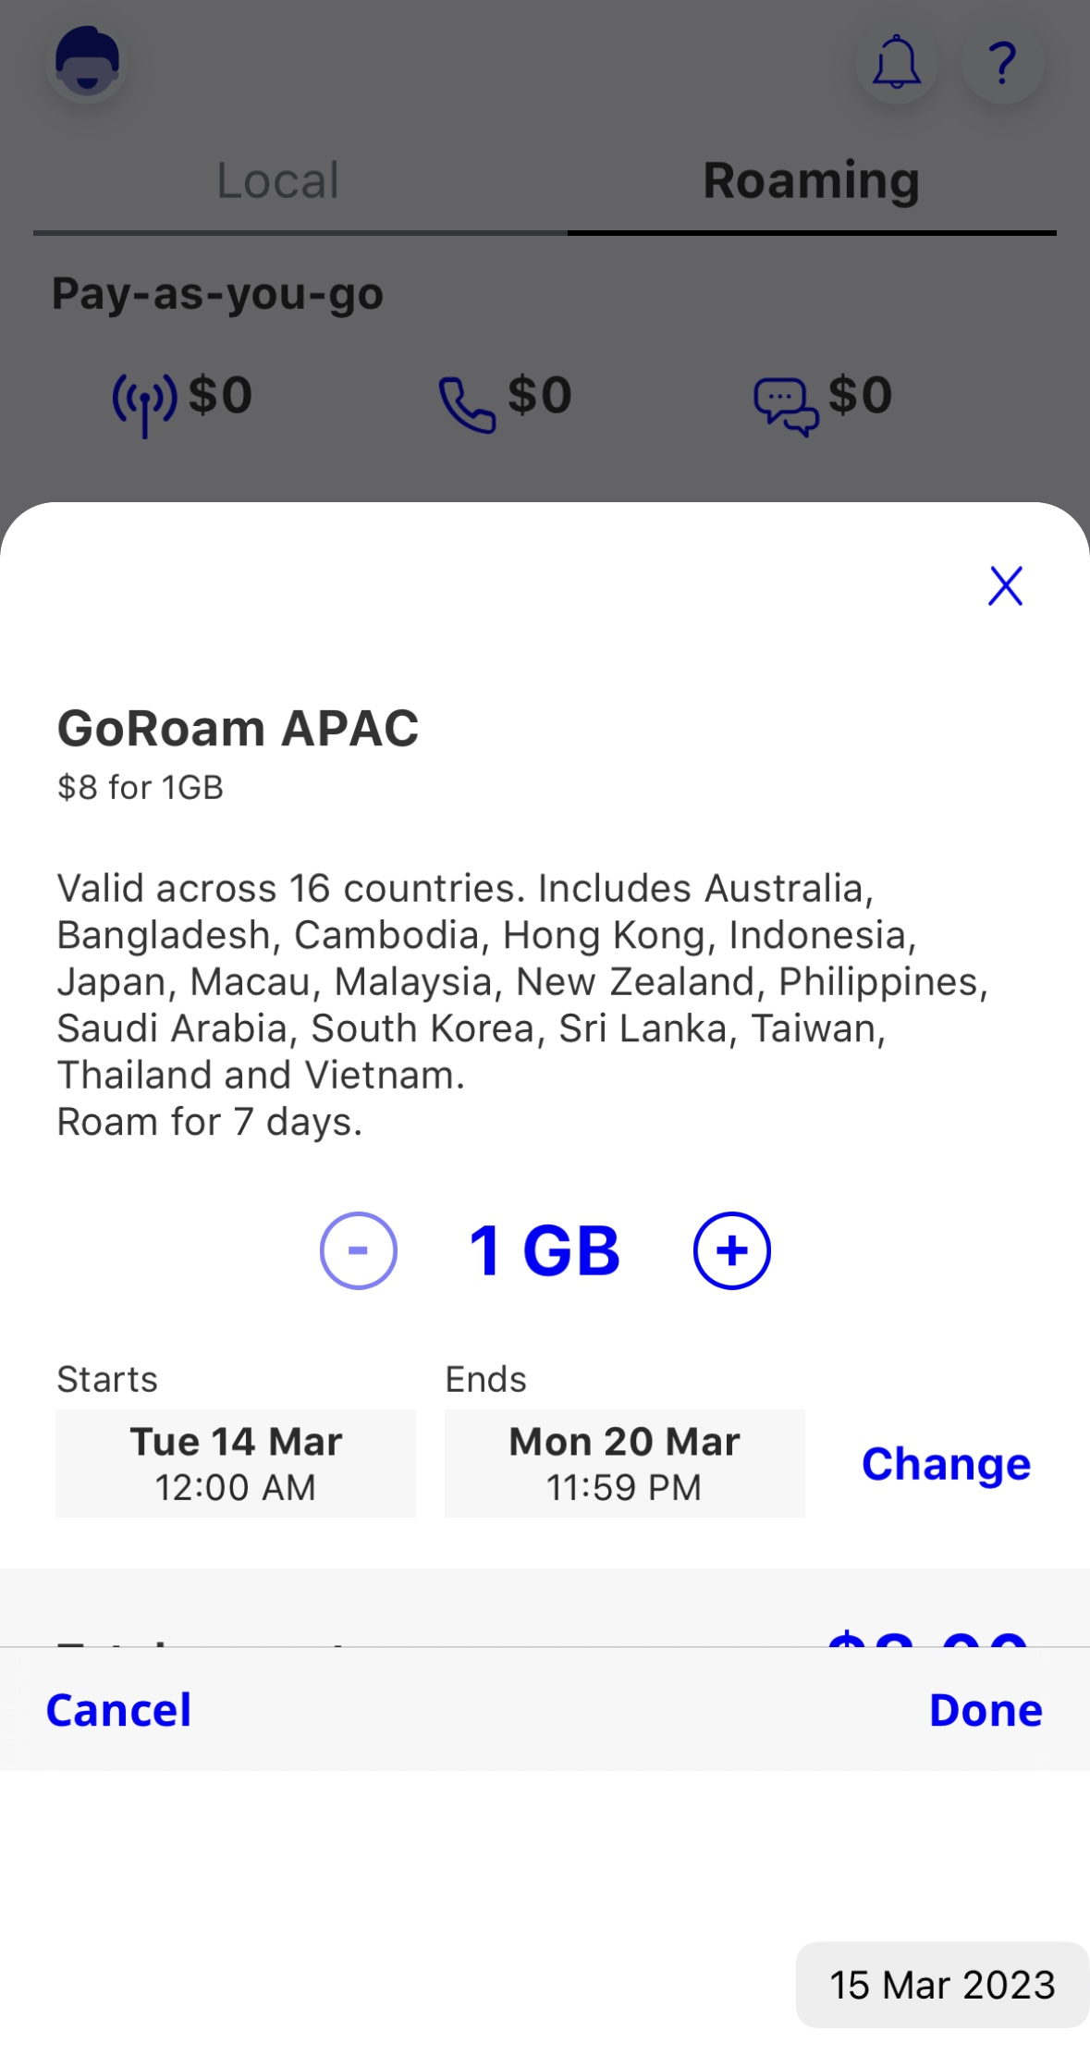Confirm with the Done button
1090x2067 pixels.
pyautogui.click(x=986, y=1710)
